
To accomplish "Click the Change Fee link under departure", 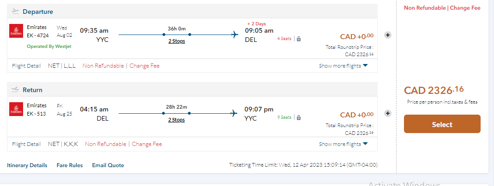I will 145,66.
